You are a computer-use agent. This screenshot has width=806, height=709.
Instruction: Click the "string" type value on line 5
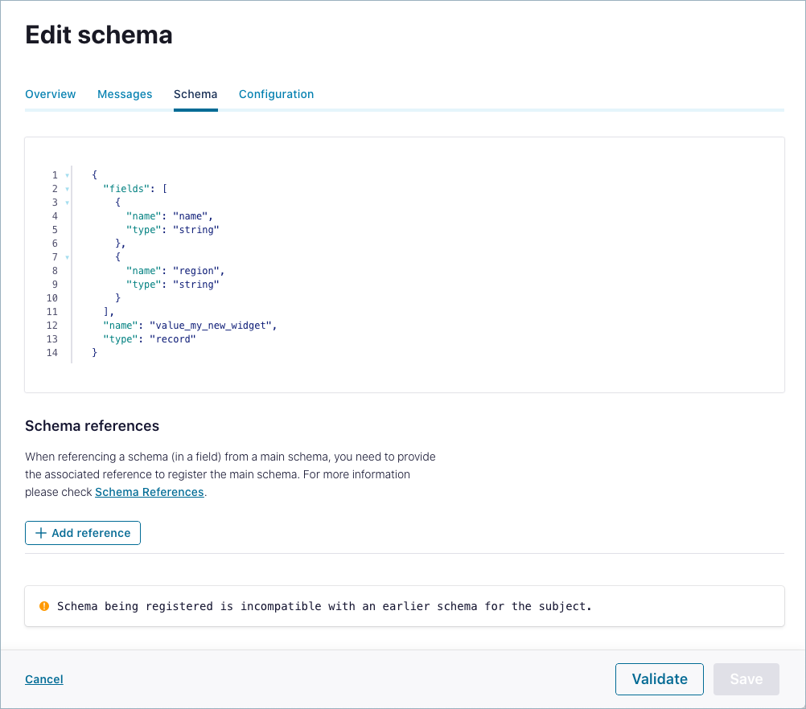pyautogui.click(x=196, y=230)
